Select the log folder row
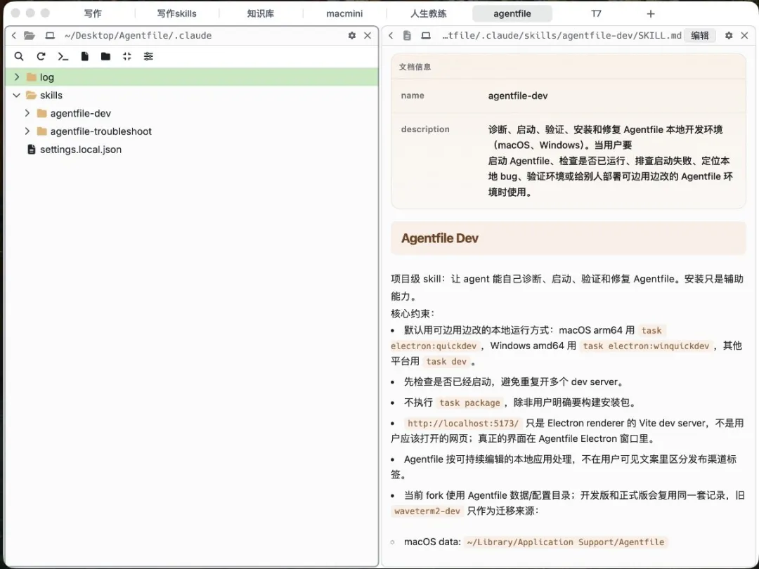Screen dimensions: 759x569 192,77
